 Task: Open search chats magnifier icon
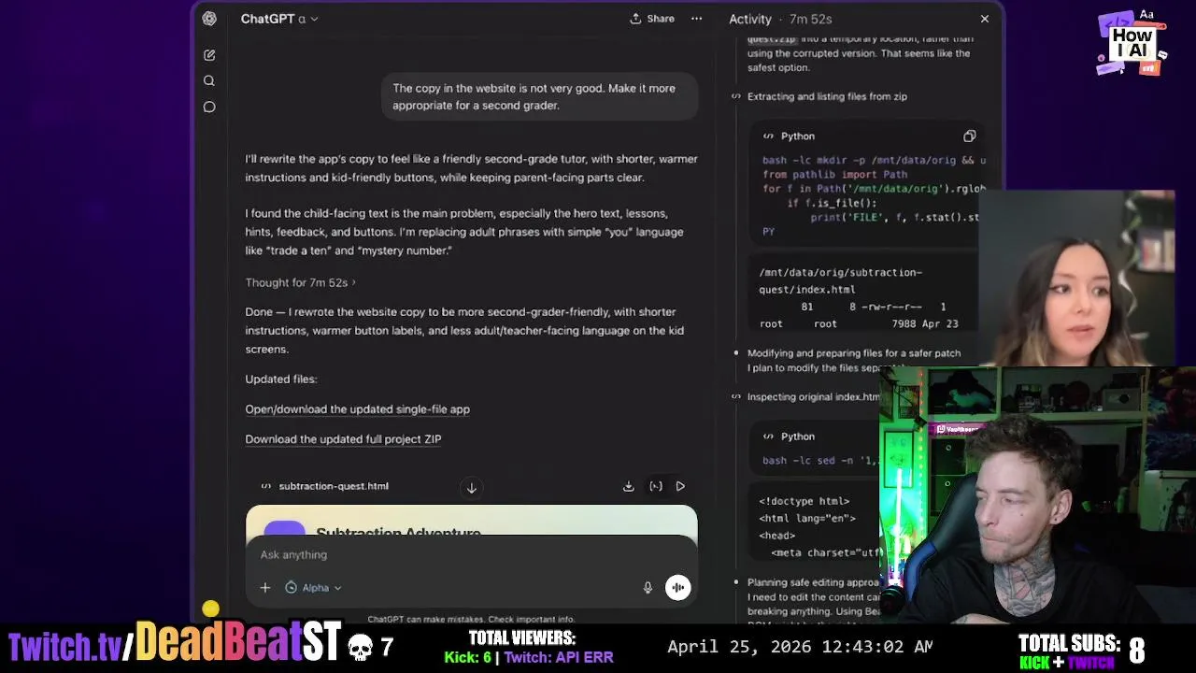pos(209,80)
